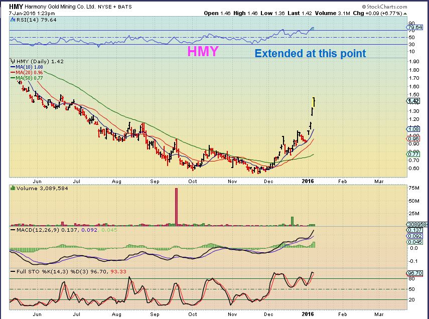
Task: Click the 7-Jan-2016 1:23pm timestamp
Action: pos(32,13)
